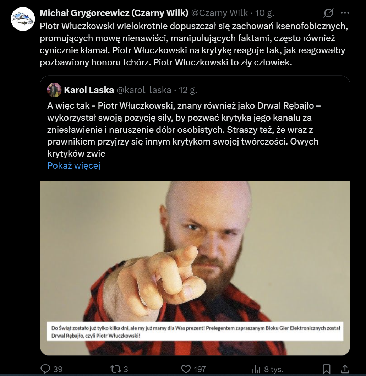
Task: View post analytics bar chart icon
Action: click(x=256, y=369)
